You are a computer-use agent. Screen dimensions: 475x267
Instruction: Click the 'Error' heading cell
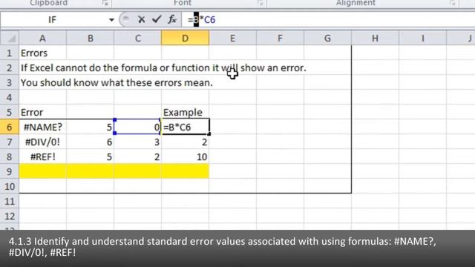pos(43,112)
